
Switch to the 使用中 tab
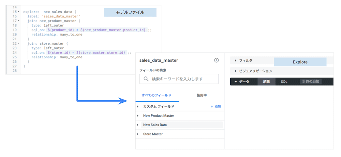coord(202,95)
